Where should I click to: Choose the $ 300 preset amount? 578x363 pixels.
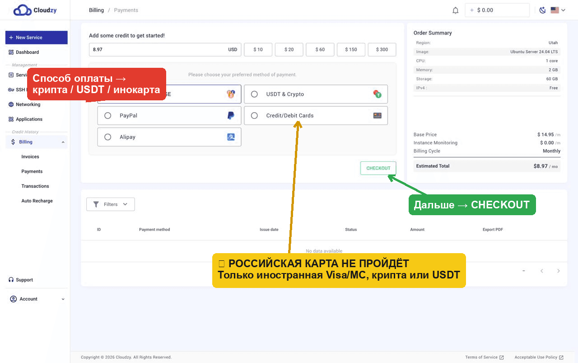(x=382, y=50)
